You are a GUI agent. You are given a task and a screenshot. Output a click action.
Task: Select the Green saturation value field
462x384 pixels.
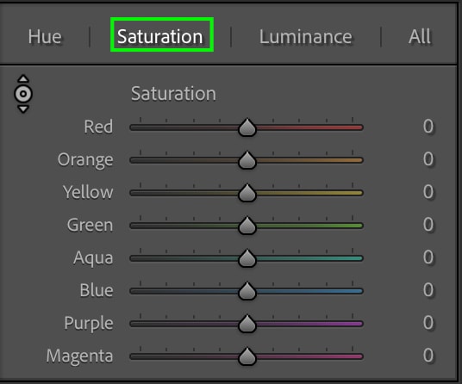(x=428, y=225)
